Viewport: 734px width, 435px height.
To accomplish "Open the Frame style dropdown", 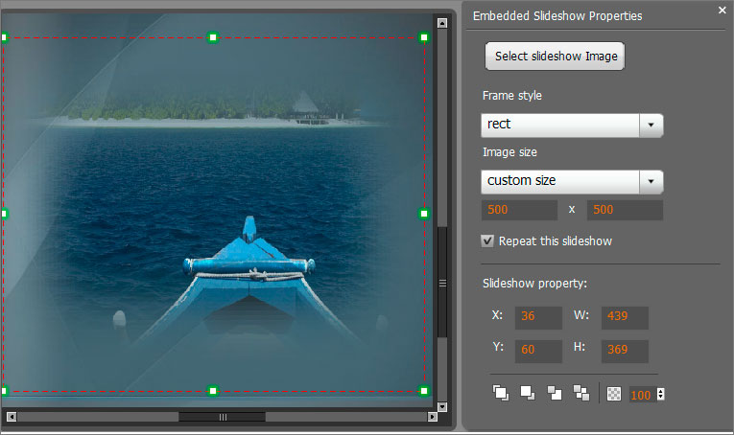I will tap(651, 126).
